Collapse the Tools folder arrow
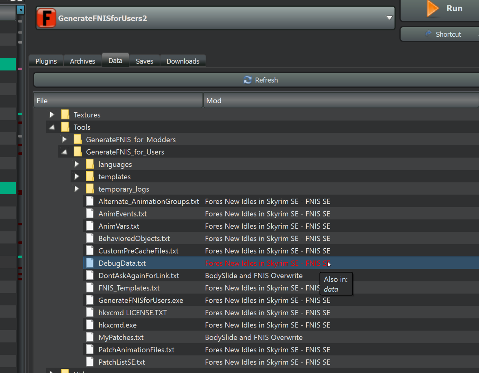 click(52, 127)
